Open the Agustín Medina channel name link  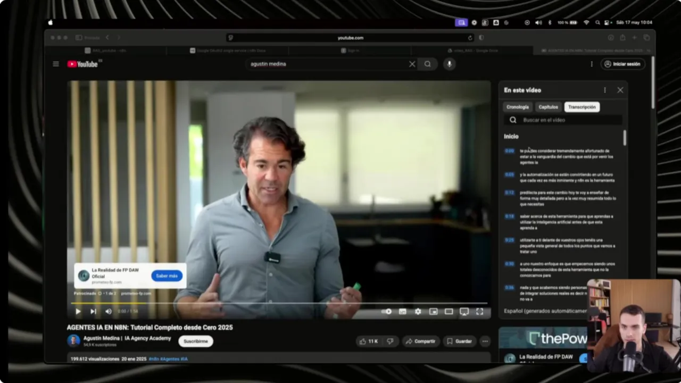click(x=127, y=338)
